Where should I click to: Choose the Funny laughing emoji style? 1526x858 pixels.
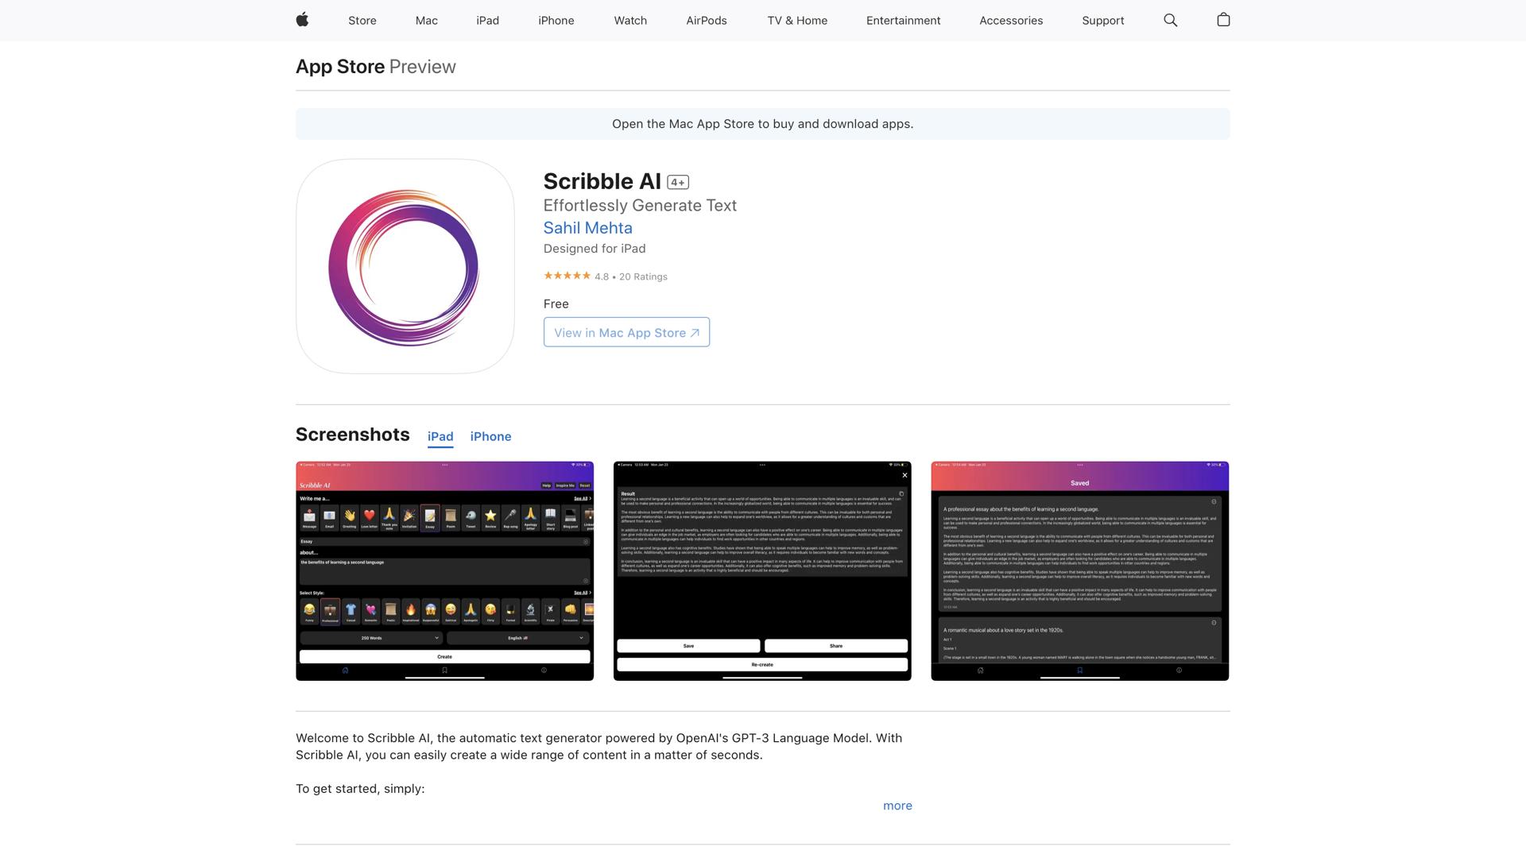pos(309,612)
